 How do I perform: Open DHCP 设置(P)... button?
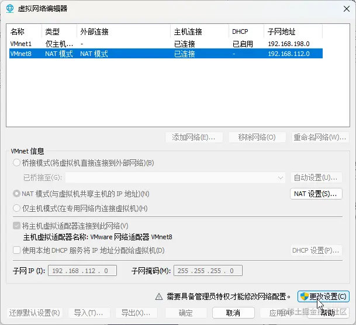[x=316, y=250]
